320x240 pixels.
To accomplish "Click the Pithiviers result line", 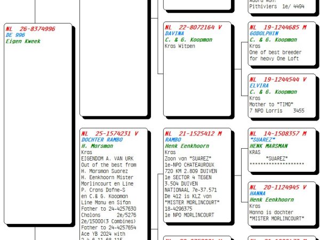I will (277, 6).
